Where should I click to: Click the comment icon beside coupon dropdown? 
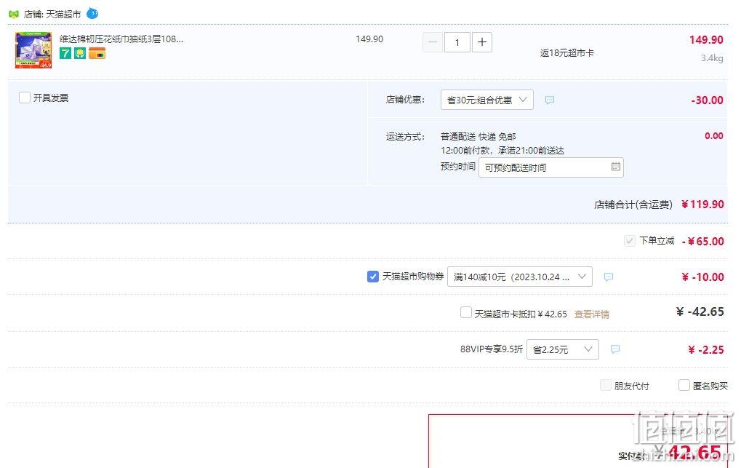(609, 277)
